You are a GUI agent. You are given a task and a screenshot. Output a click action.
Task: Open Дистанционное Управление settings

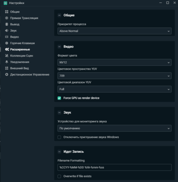(x=30, y=75)
